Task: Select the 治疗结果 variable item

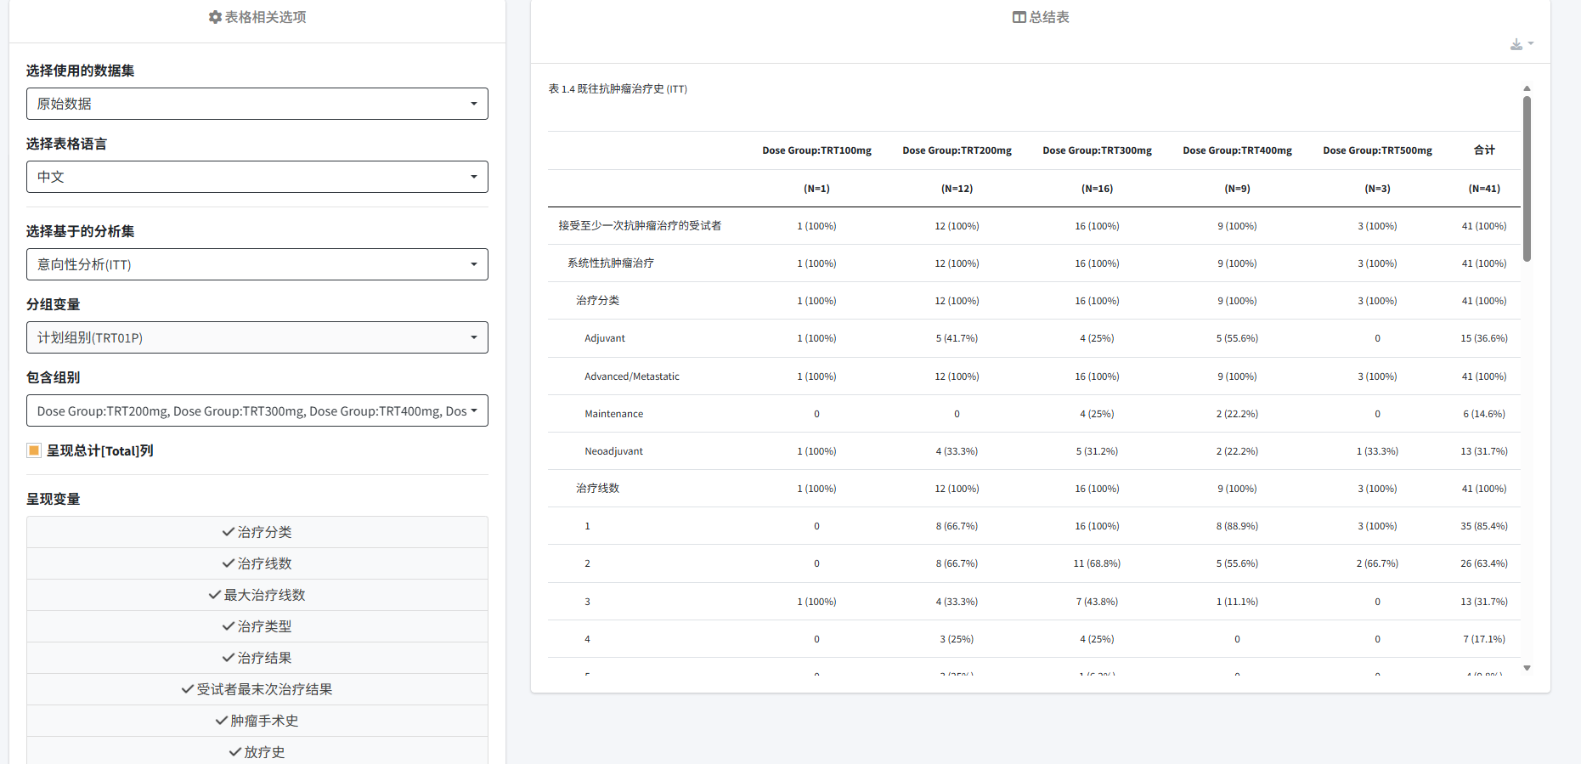Action: (x=257, y=658)
